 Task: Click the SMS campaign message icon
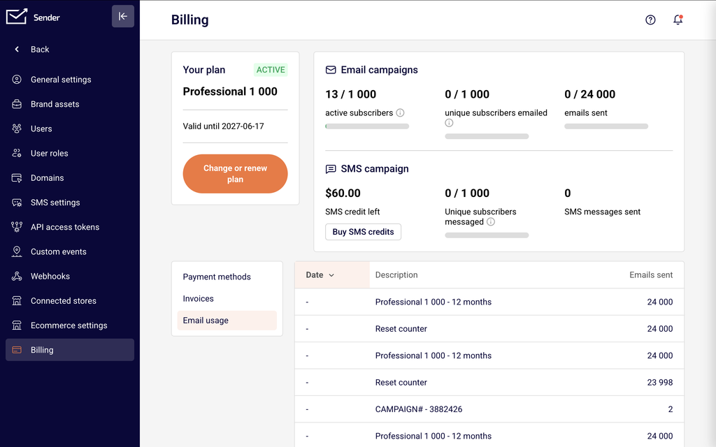331,169
